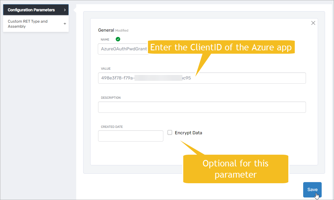The image size is (334, 200).
Task: Dismiss the parameter editor with the close icon
Action: click(x=313, y=23)
